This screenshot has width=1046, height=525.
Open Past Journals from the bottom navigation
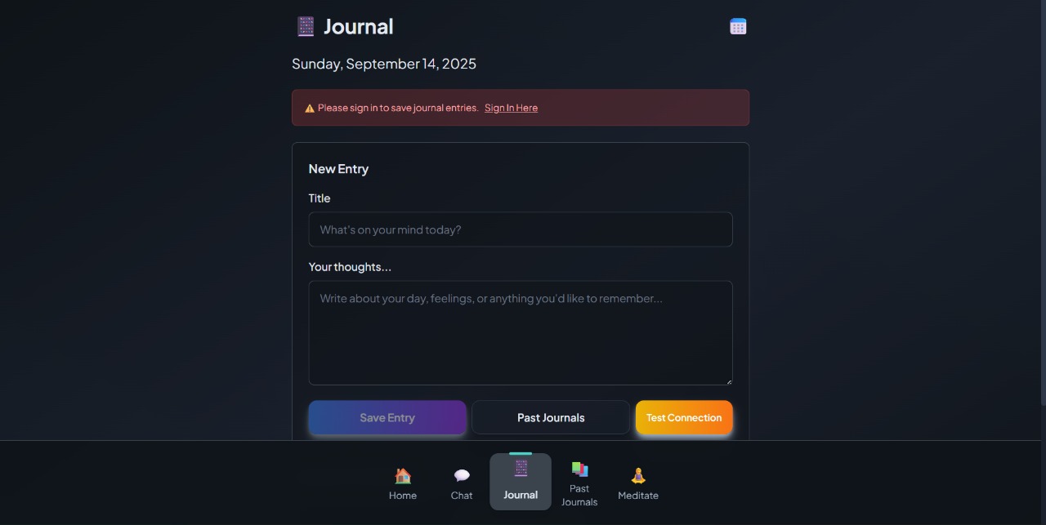click(x=579, y=482)
